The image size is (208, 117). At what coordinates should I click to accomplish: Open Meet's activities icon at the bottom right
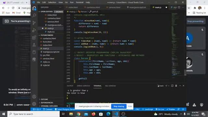pos(194,105)
